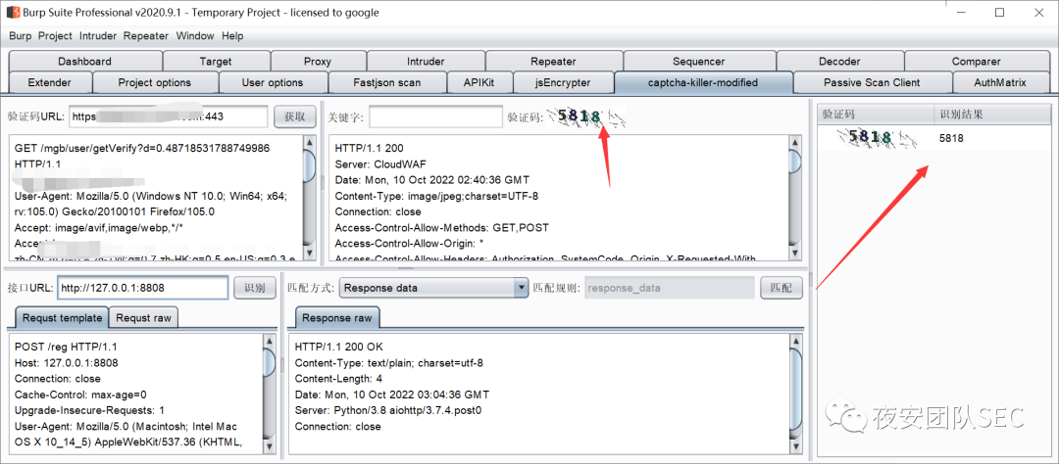Open the Project menu
Screen dimensions: 1059x464
(55, 36)
